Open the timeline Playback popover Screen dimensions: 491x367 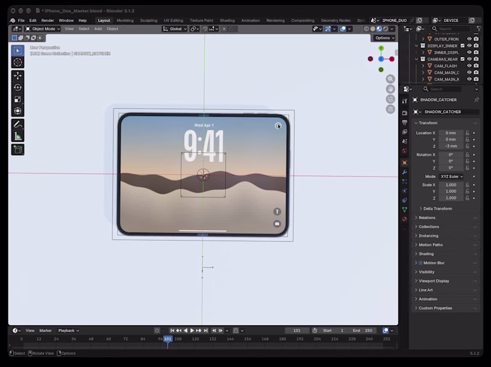point(68,330)
